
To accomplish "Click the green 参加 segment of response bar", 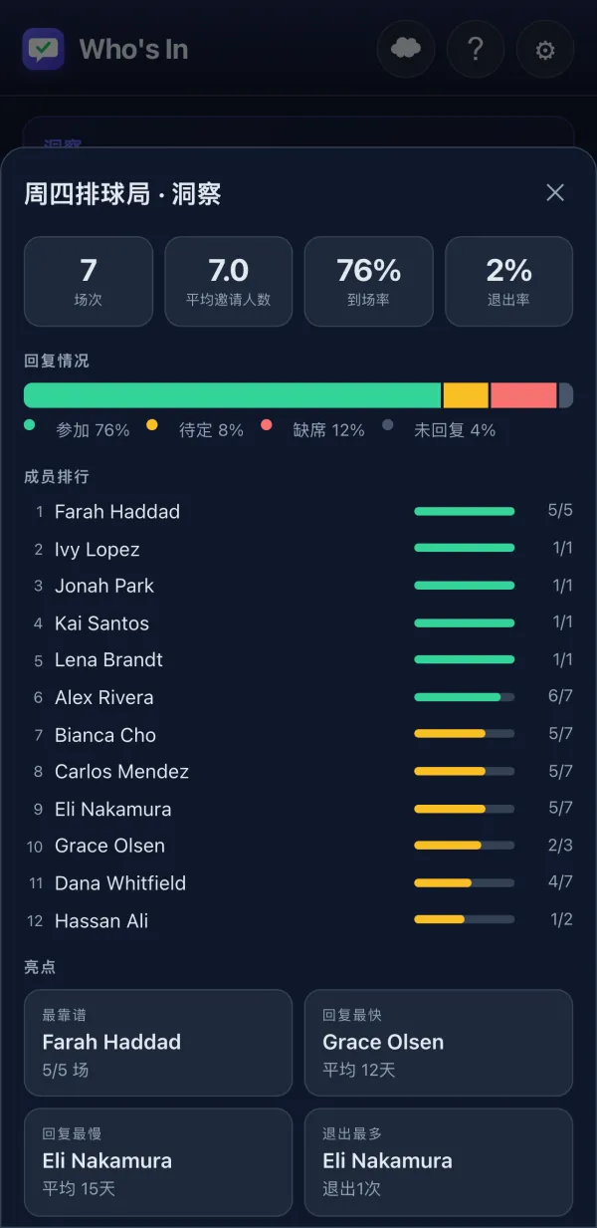I will click(x=232, y=395).
